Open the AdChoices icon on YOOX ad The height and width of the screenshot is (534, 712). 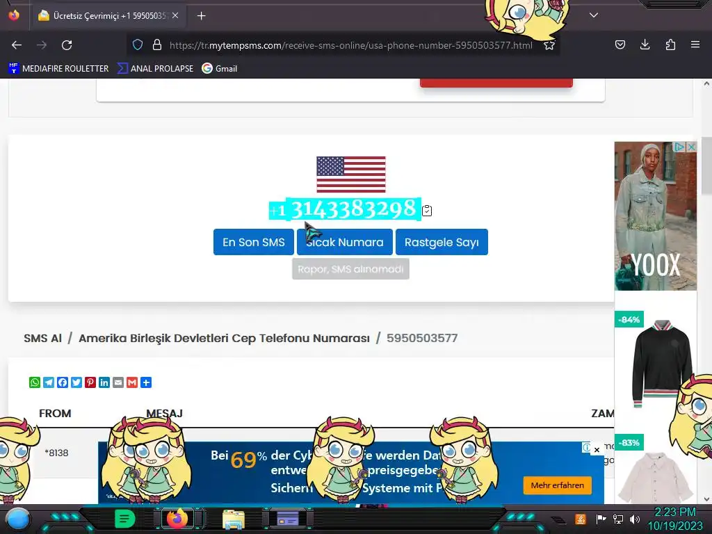click(x=679, y=147)
